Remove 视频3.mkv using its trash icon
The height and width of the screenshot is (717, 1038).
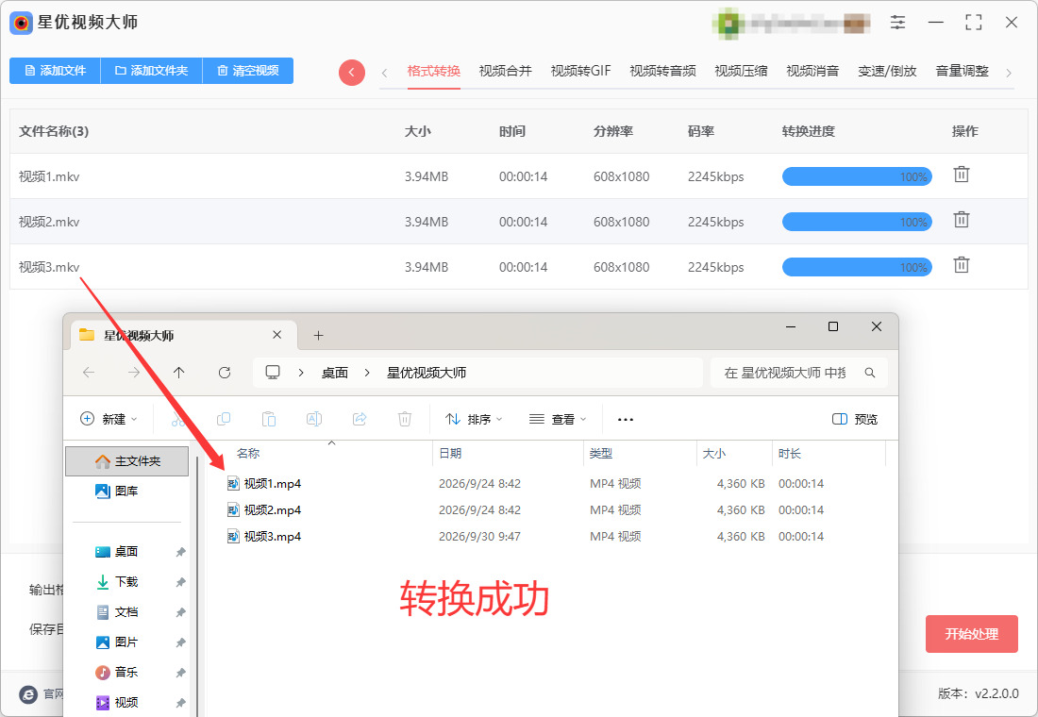tap(962, 265)
